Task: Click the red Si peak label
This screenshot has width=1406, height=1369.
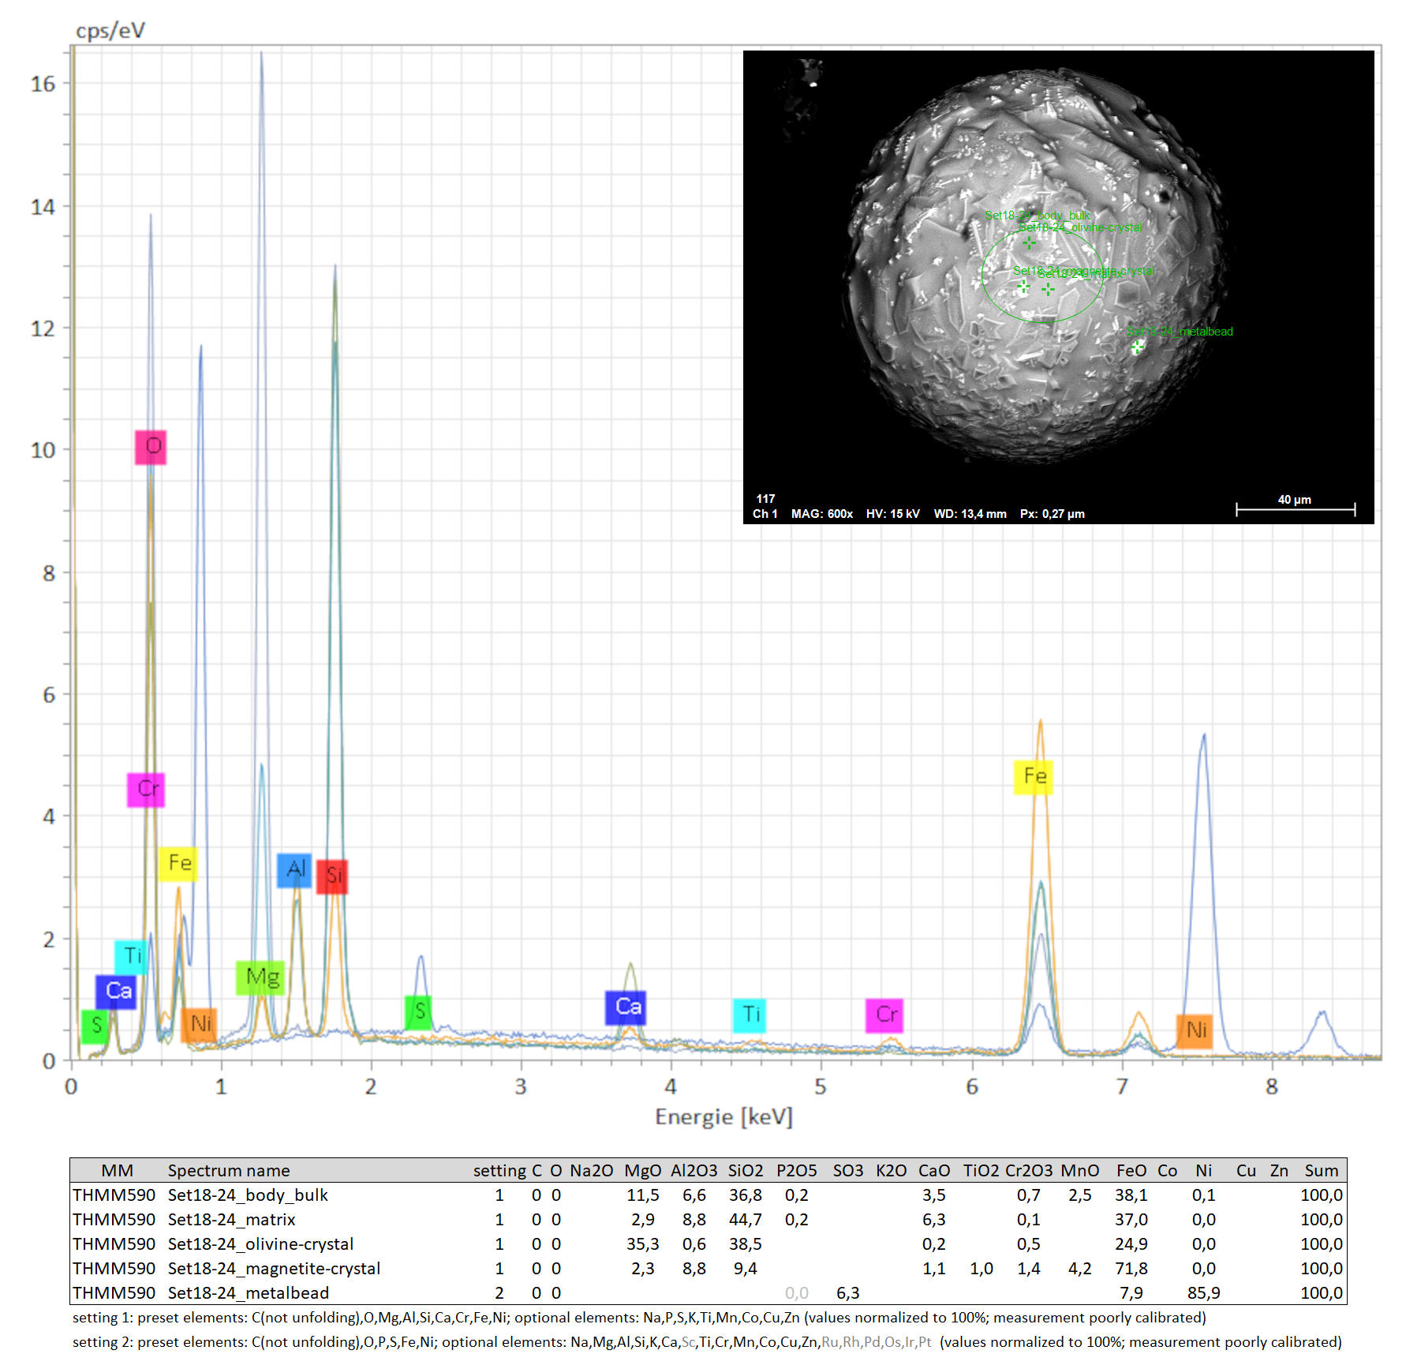Action: (x=332, y=876)
